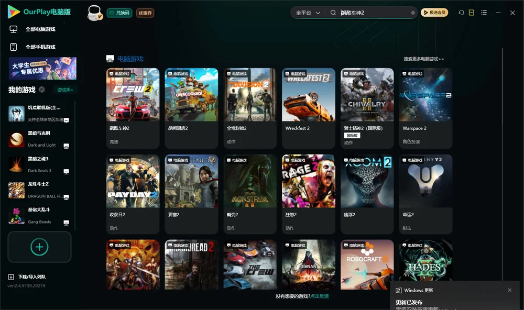Open 飙酷车神2 The Crew 2 card

pyautogui.click(x=133, y=108)
